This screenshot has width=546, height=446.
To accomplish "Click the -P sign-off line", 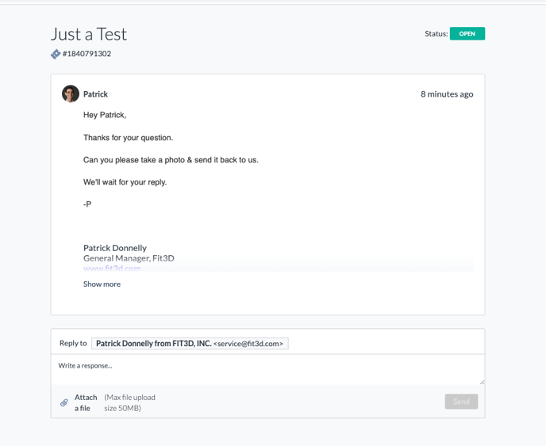I will 87,204.
